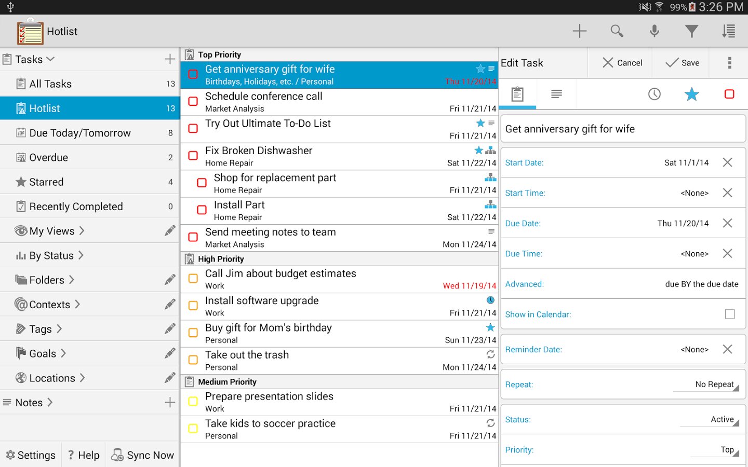Enable Show in Calendar checkbox
The width and height of the screenshot is (748, 467).
[x=729, y=314]
